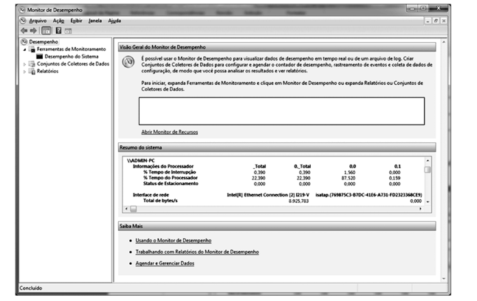Image resolution: width=477 pixels, height=301 pixels.
Task: Click the Intel(R) Ethernet Connection column header
Action: [x=268, y=195]
